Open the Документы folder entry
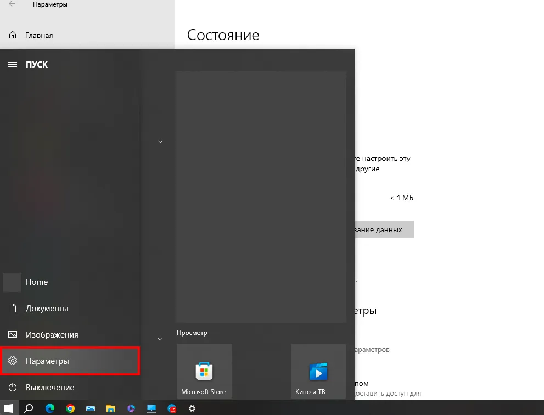 click(x=70, y=309)
